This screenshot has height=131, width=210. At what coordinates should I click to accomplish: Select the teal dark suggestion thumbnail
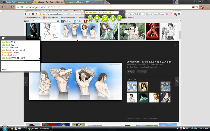143,98
